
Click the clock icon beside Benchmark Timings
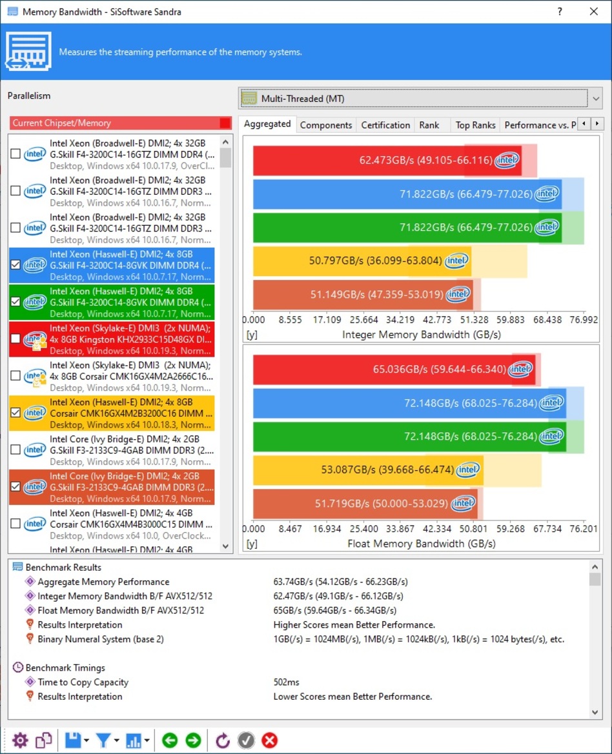tap(18, 668)
